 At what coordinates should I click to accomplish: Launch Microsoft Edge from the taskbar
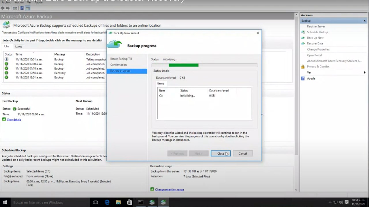click(x=107, y=202)
